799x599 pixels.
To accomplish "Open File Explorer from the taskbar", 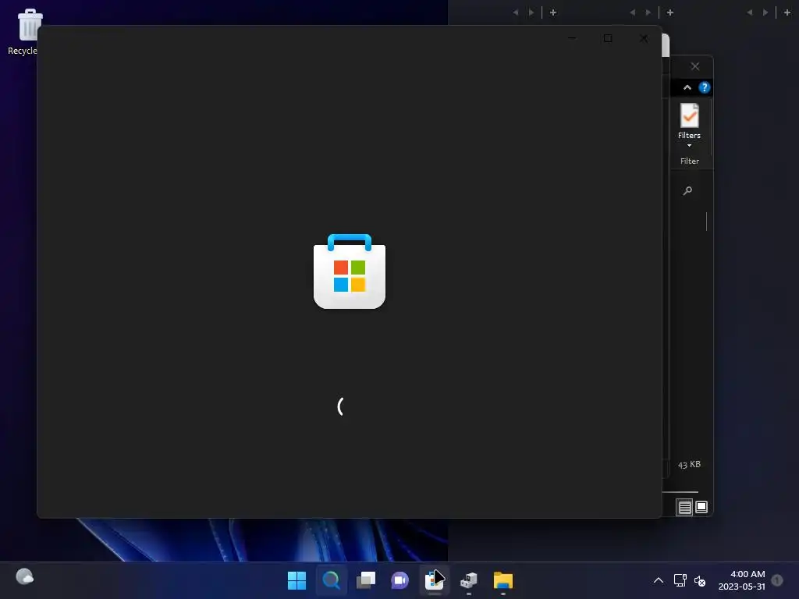I will pos(503,580).
